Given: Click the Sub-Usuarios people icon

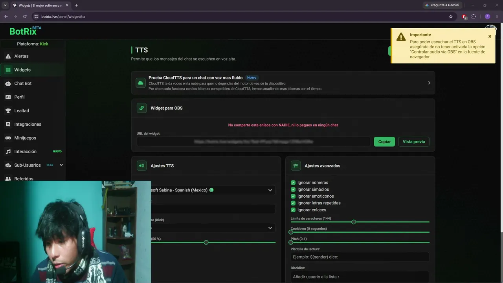Looking at the screenshot, I should coord(8,165).
